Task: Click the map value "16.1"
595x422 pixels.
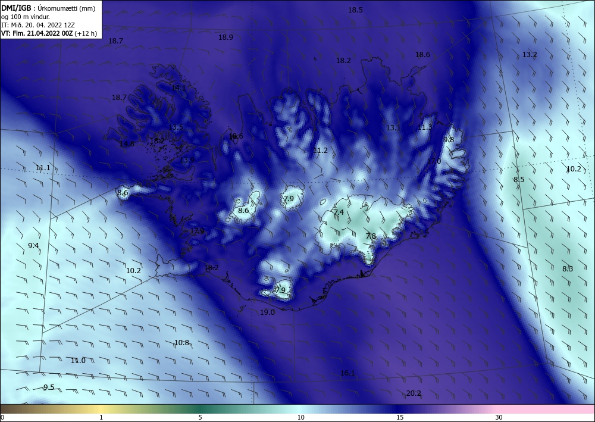Action: pos(347,373)
